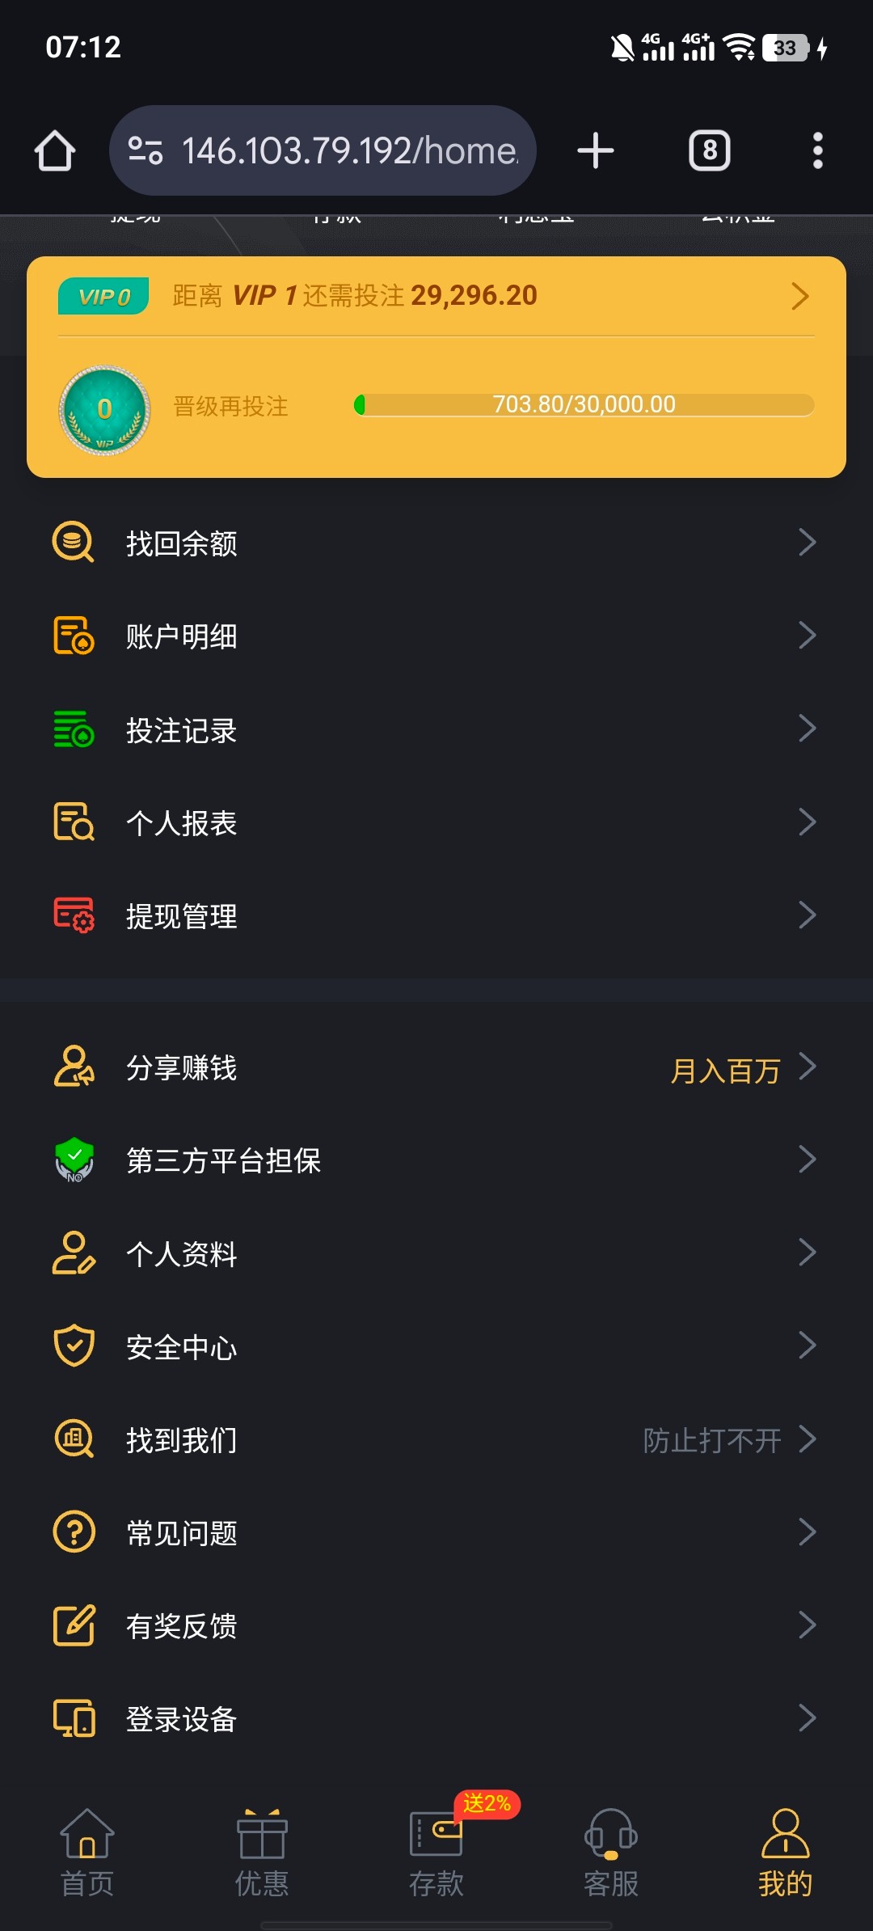
Task: Expand the 有奖反馈 row chevron
Action: coord(807,1625)
